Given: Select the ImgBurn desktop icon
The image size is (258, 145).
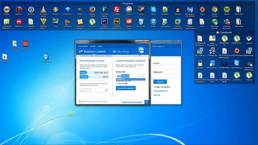Looking at the screenshot, I should 6,11.
